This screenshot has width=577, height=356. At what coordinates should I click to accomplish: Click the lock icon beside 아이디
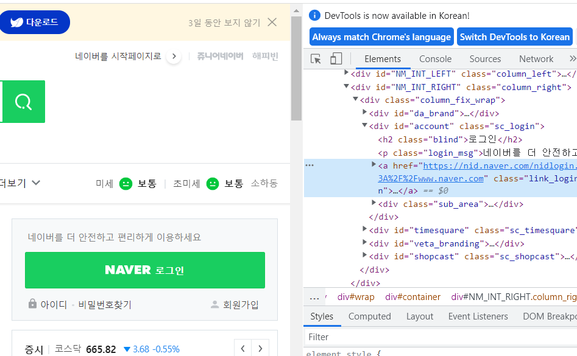tap(33, 304)
